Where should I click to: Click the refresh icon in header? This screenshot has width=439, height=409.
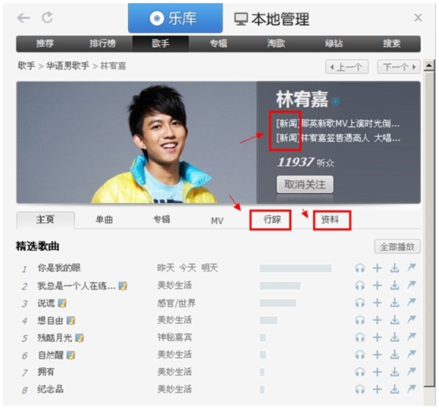coord(47,17)
